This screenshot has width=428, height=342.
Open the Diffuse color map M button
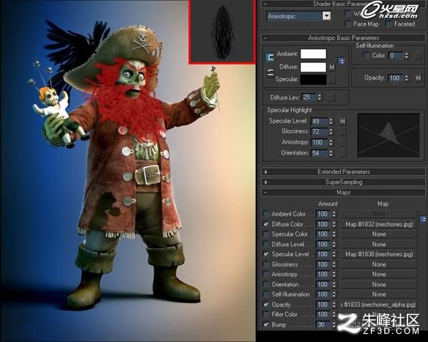332,67
